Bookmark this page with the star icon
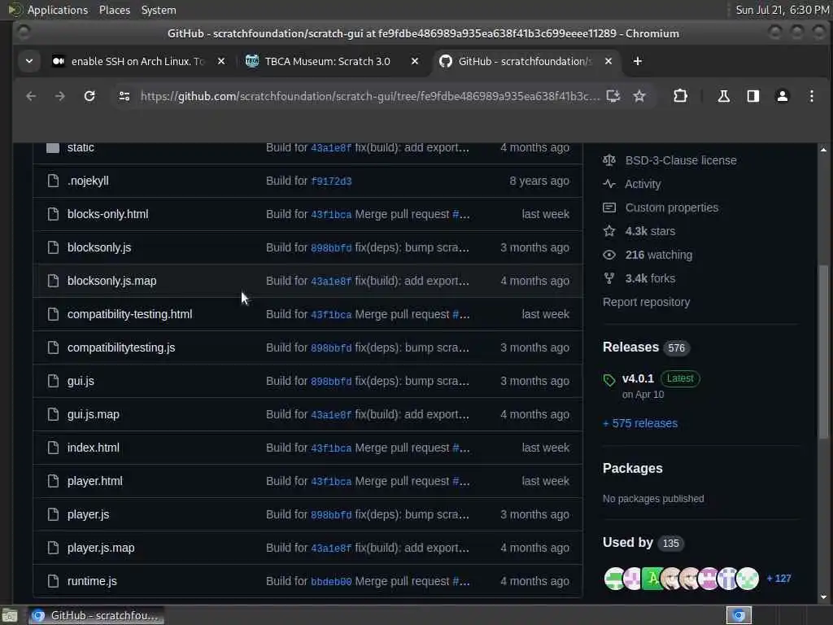 [639, 96]
